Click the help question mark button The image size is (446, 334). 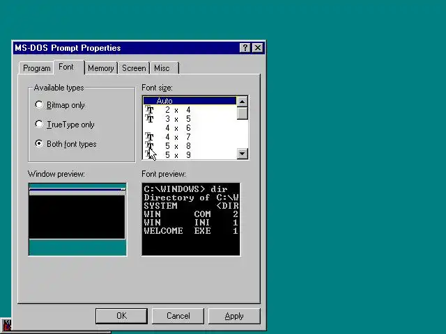tap(245, 48)
